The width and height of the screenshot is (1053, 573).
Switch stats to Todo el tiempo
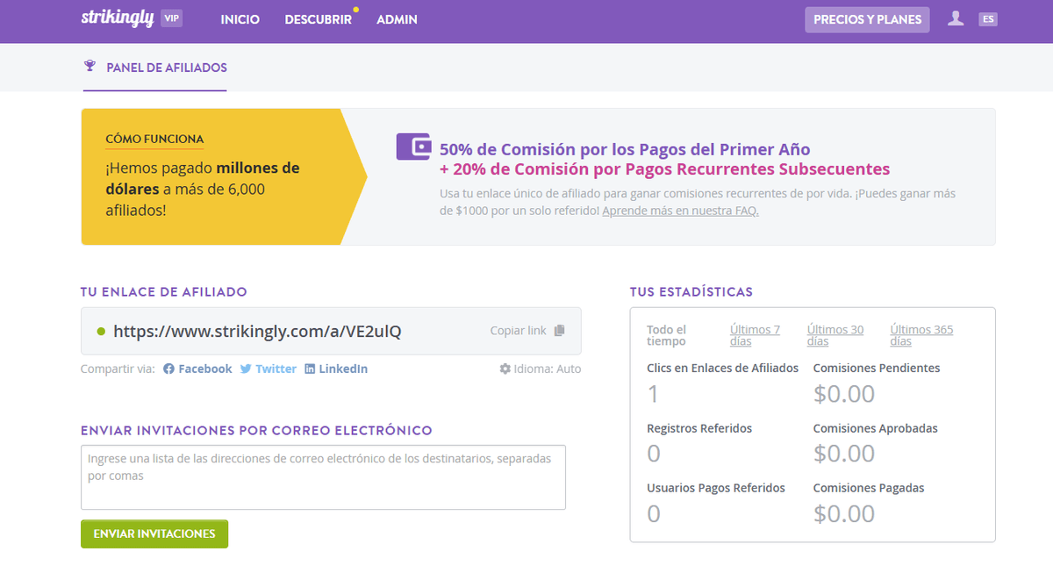pos(668,333)
